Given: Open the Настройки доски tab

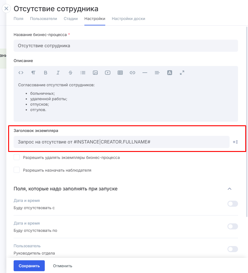Looking at the screenshot, I should (129, 19).
